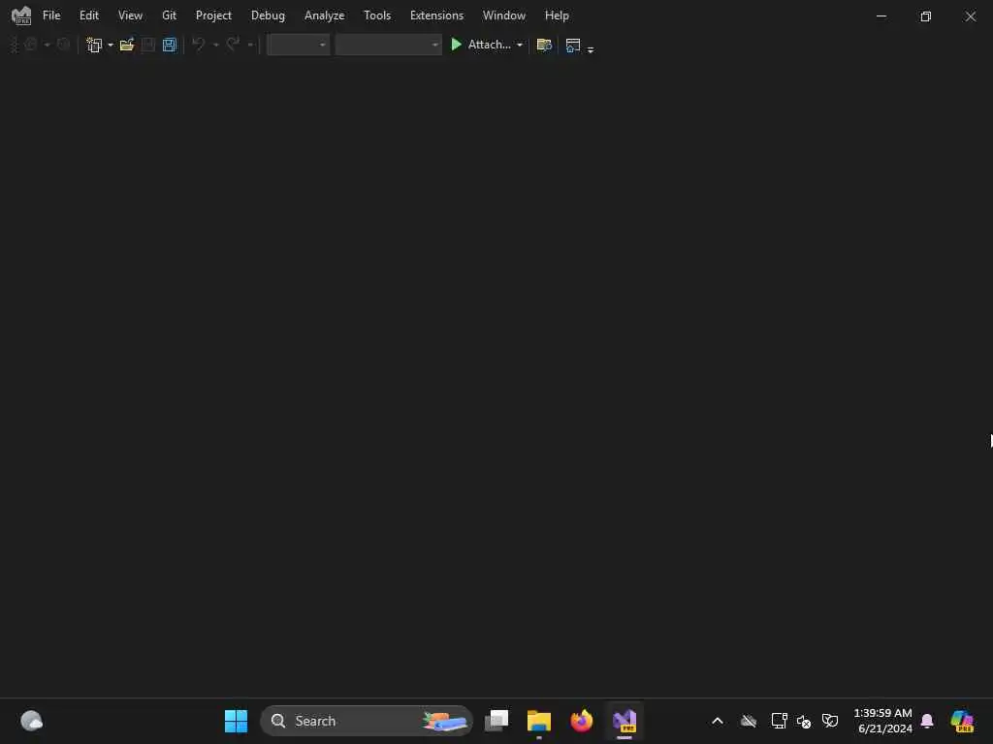Click the Navigate Forward icon
Image resolution: width=993 pixels, height=744 pixels.
point(63,45)
